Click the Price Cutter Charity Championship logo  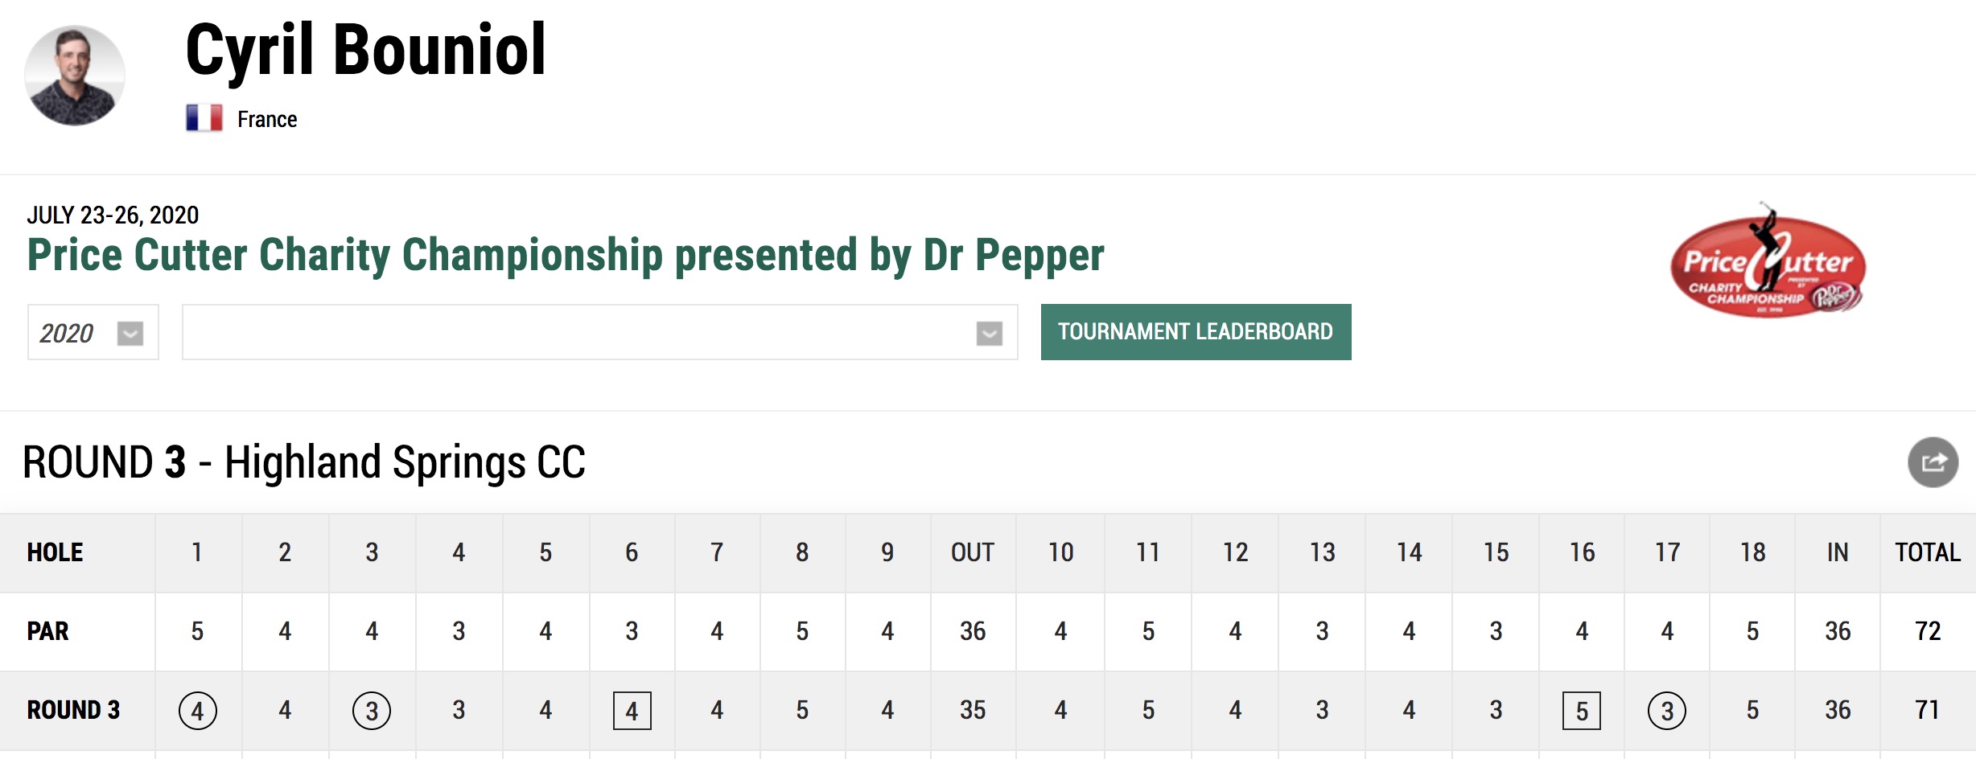1768,263
